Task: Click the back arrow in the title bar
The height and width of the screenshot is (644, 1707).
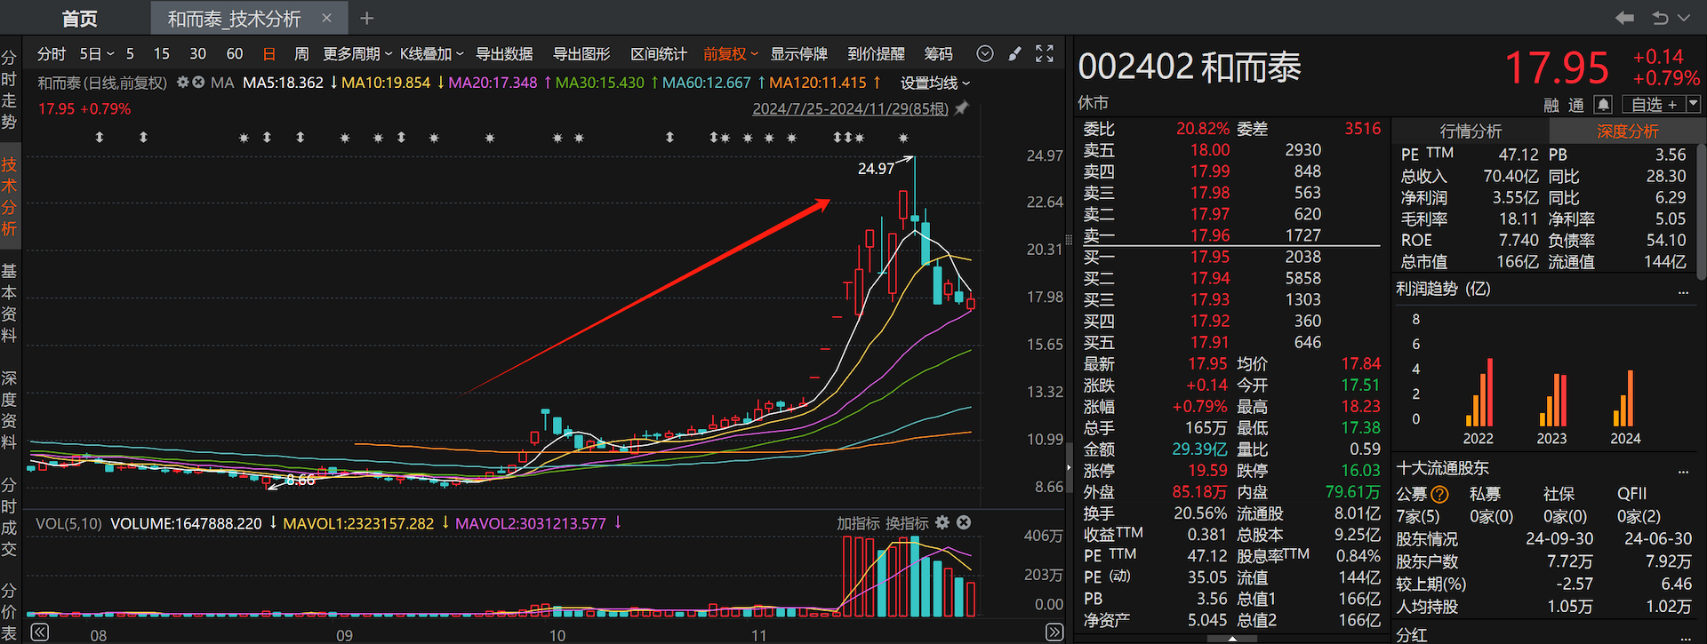Action: (1624, 18)
